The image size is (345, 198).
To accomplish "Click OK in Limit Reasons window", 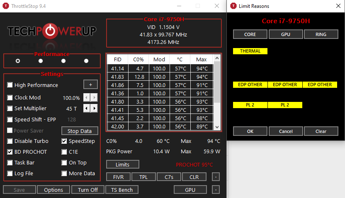I will 250,131.
